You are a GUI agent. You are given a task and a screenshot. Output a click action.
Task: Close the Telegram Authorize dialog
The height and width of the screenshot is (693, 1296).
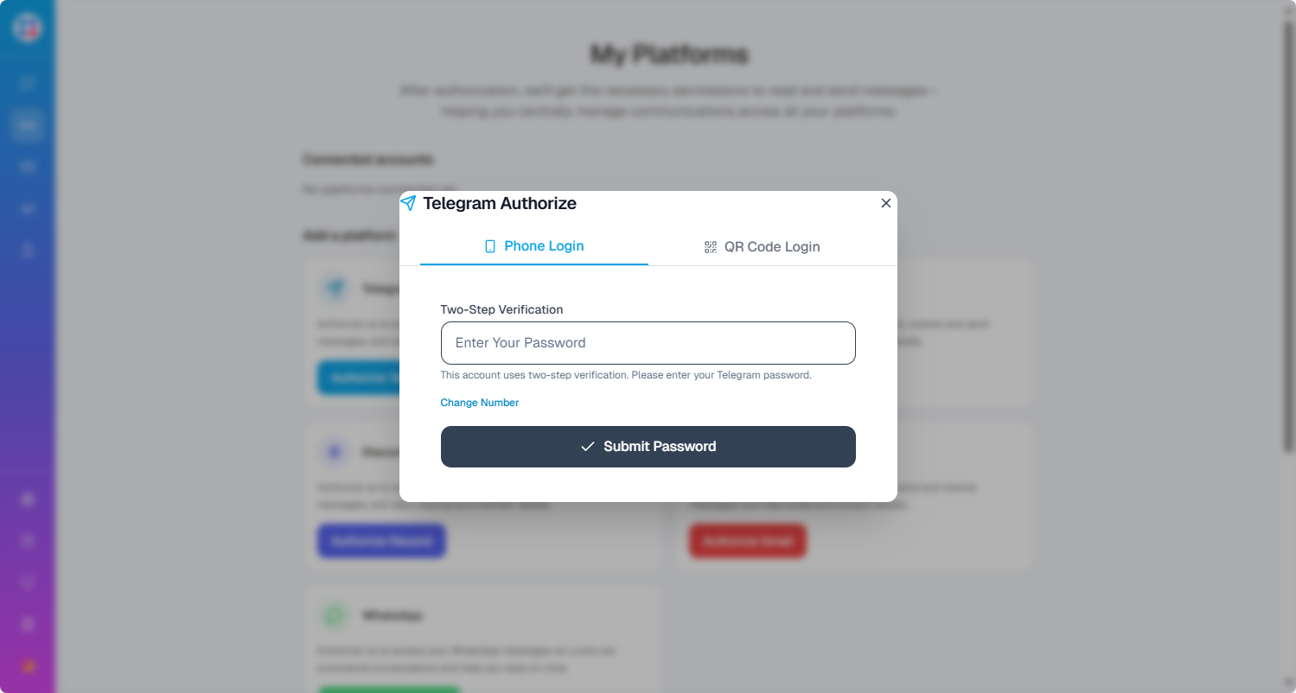click(x=885, y=203)
